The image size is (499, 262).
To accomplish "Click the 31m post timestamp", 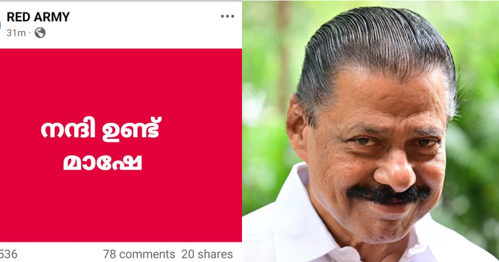I will [x=16, y=33].
